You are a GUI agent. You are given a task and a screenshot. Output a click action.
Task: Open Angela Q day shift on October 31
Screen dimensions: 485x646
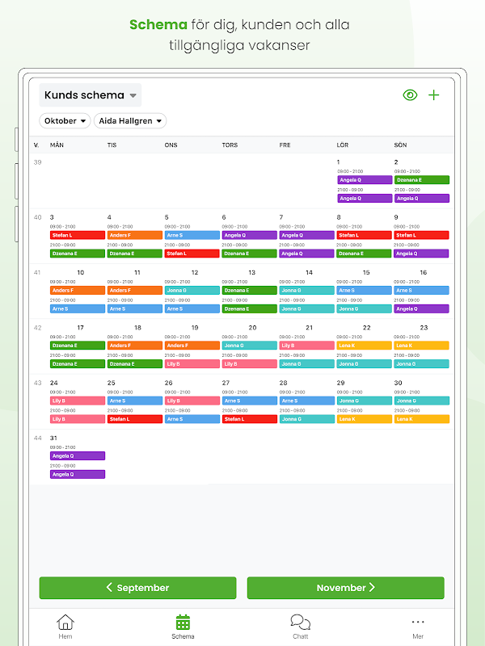coord(78,456)
